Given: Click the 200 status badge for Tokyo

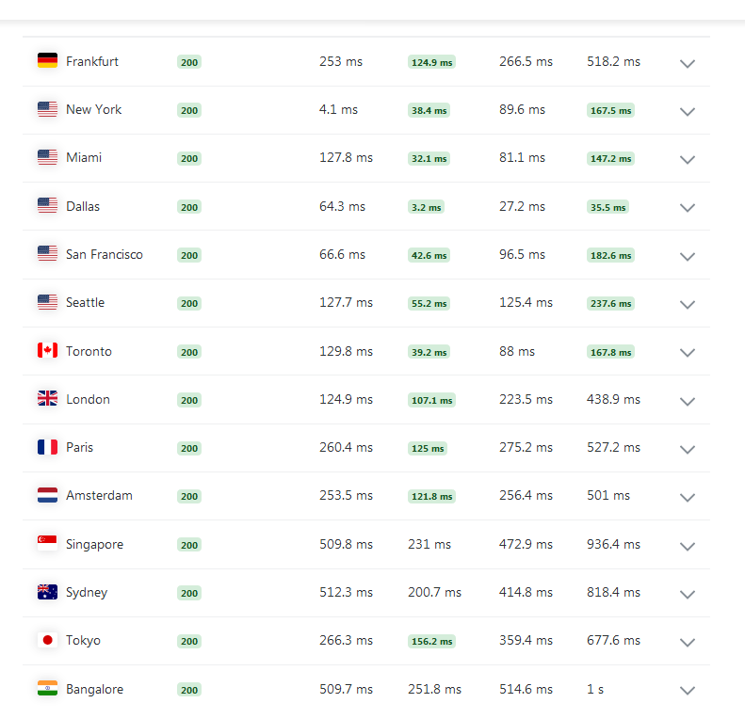Looking at the screenshot, I should [x=189, y=641].
